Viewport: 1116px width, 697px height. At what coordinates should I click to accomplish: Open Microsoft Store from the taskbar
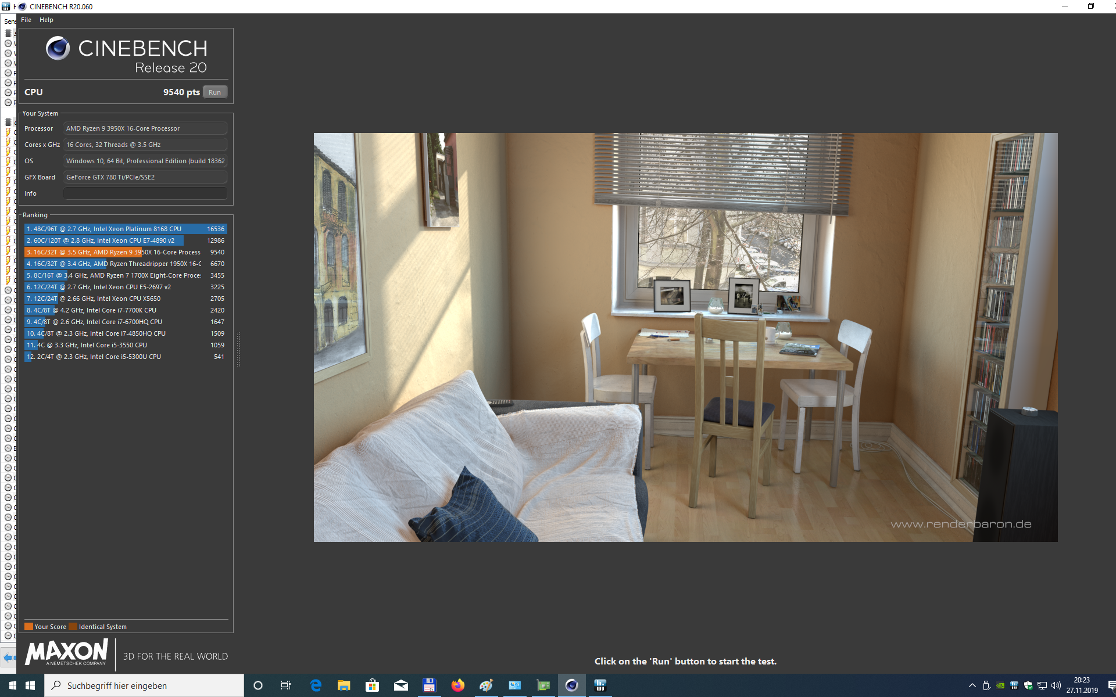point(372,685)
